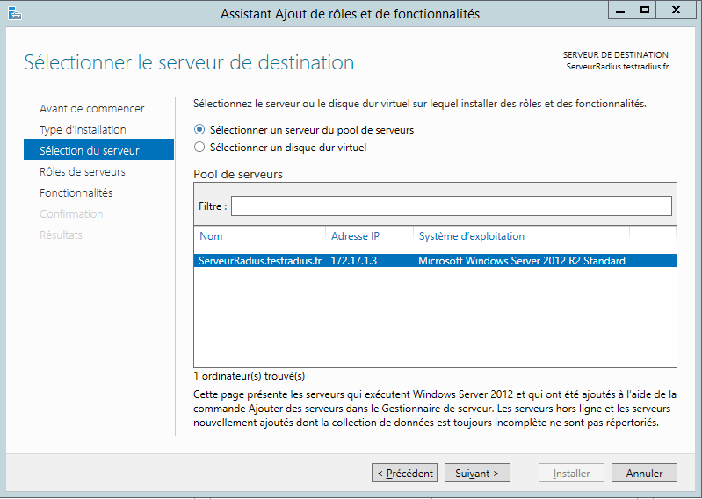The width and height of the screenshot is (702, 499).
Task: Click the Filtre text field
Action: pyautogui.click(x=451, y=206)
